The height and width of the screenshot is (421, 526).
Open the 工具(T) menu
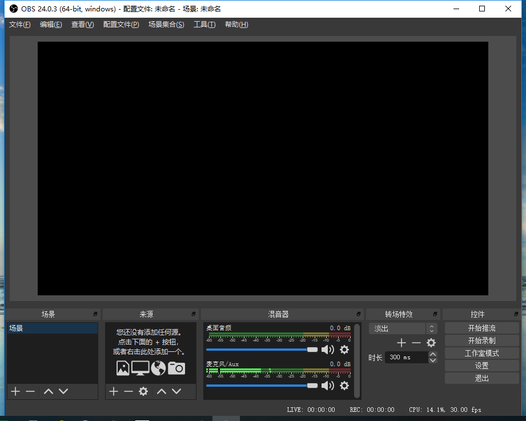pos(204,25)
